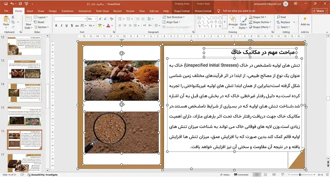Toggle italic formatting
Screen dimensions: 330x177
(x=62, y=25)
